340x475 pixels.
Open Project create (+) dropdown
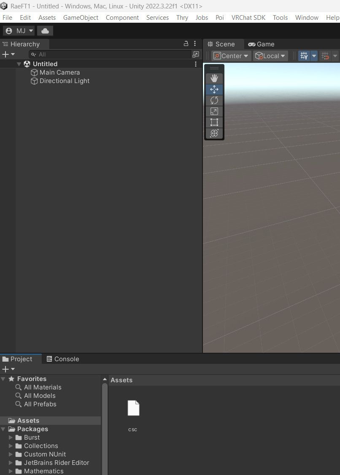point(8,369)
